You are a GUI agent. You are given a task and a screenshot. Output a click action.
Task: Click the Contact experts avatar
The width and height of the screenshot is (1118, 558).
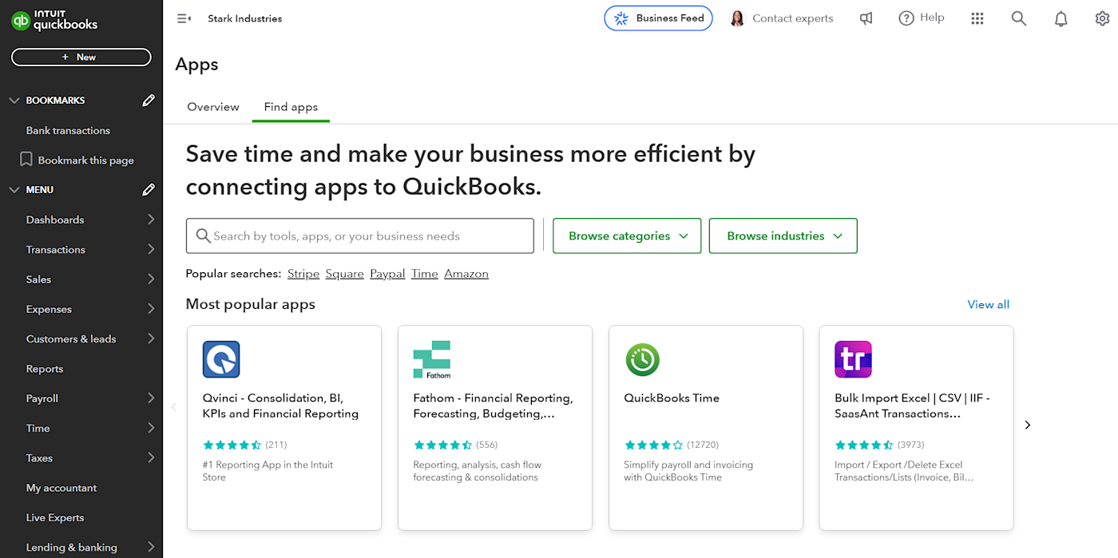tap(737, 18)
